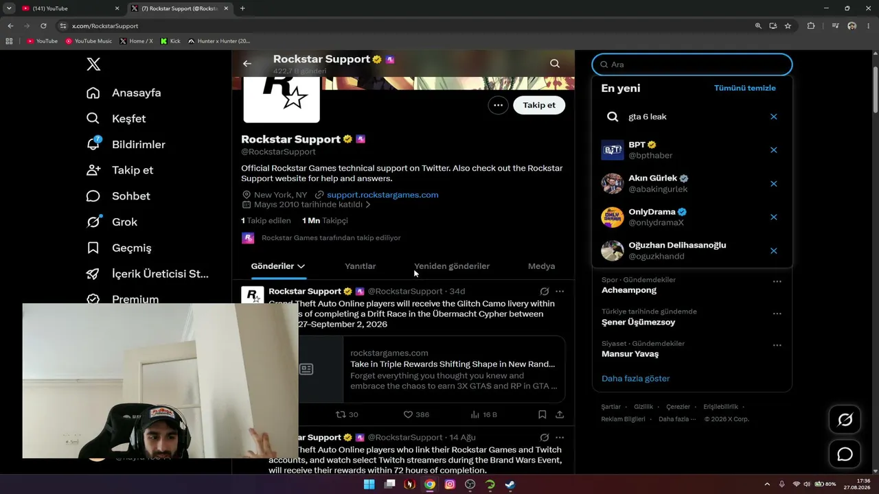Switch to the YouTube browser tab
The height and width of the screenshot is (494, 879).
pos(70,8)
